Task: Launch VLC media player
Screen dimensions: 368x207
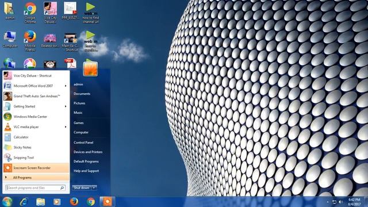Action: pos(36,127)
